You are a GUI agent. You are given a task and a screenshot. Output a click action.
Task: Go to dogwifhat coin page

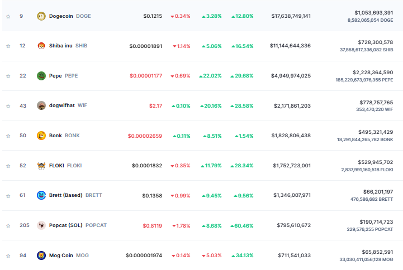tap(61, 105)
